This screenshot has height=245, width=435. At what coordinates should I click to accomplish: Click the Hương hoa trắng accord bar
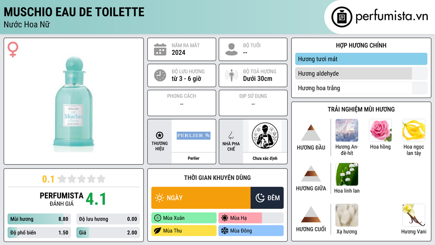coord(361,88)
